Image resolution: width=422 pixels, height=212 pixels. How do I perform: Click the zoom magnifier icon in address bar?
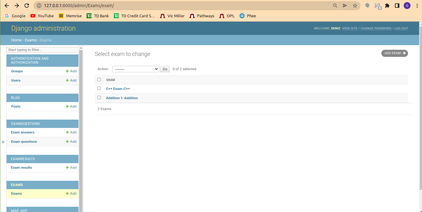pos(335,6)
